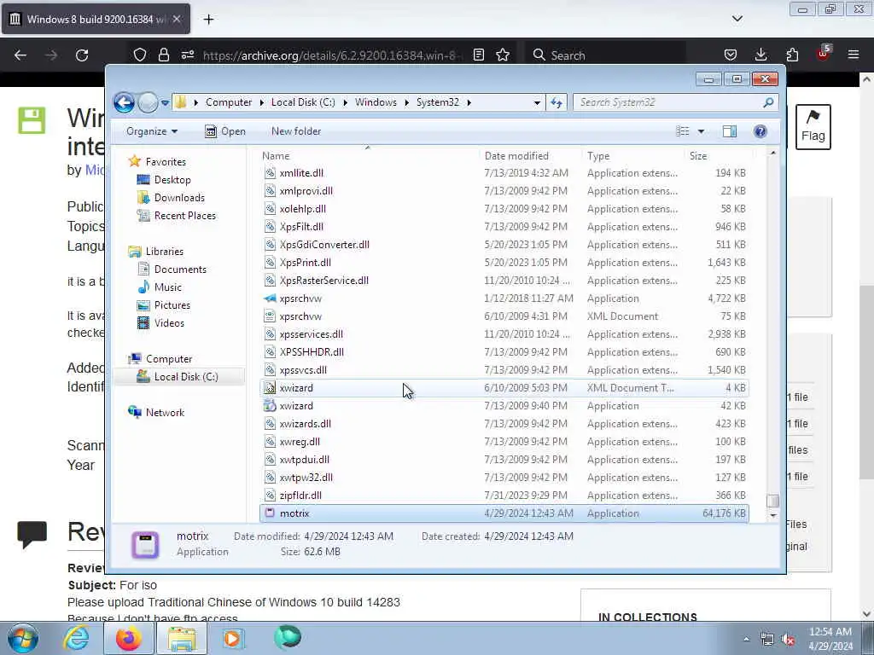The image size is (874, 655).
Task: Bookmark this page with star icon
Action: pyautogui.click(x=503, y=55)
